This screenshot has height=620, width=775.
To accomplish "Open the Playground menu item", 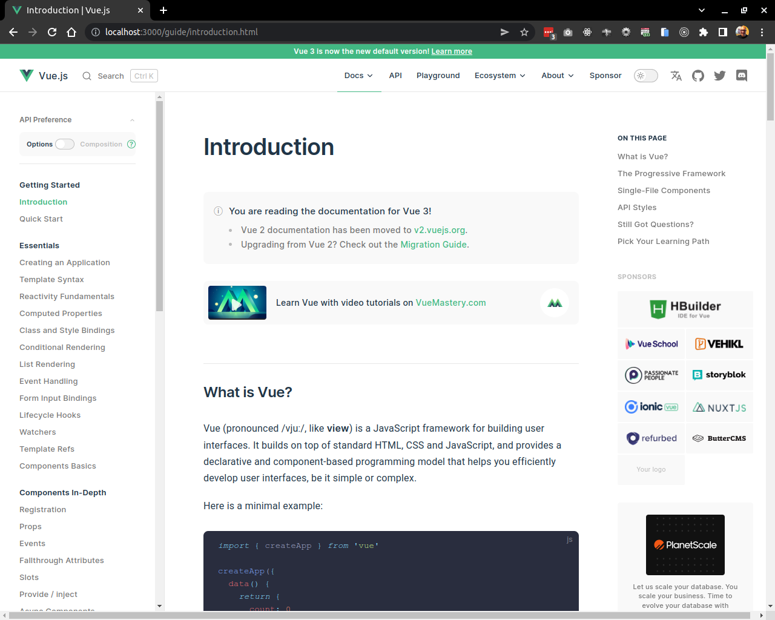I will 438,76.
